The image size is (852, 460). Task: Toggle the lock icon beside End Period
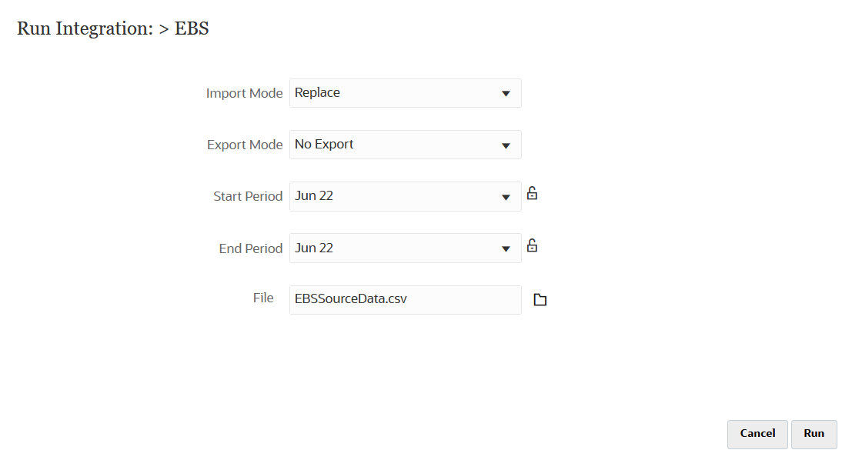[x=532, y=246]
